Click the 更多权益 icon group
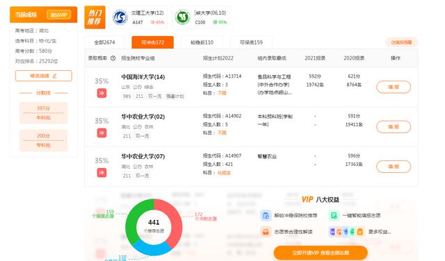The height and width of the screenshot is (261, 445). coord(346,232)
